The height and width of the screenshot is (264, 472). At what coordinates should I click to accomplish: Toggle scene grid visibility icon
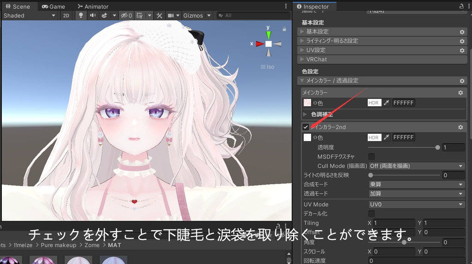coord(139,15)
